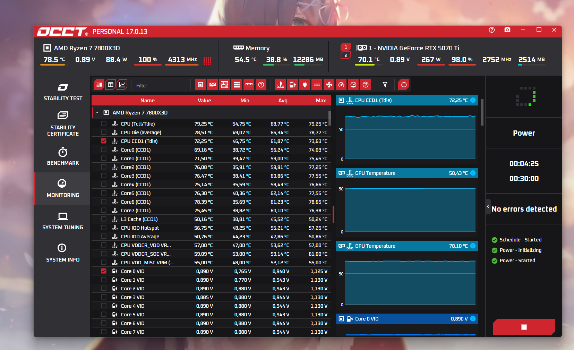
Task: Enable the Core3 (CCD1) checkbox
Action: [x=104, y=176]
